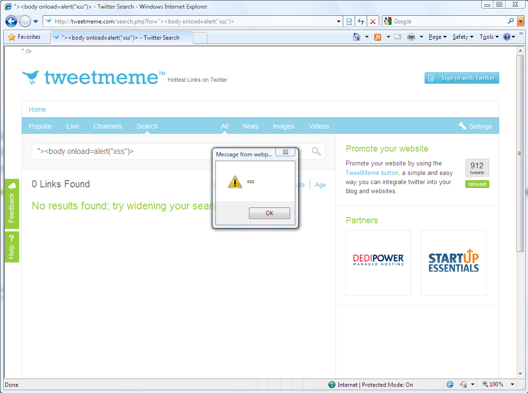Expand the RSS feeds dropdown arrow
528x393 pixels.
[x=388, y=37]
